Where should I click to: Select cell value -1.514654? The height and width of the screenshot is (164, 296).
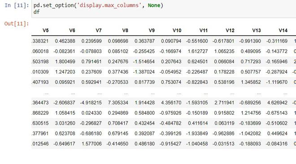pos(144,61)
